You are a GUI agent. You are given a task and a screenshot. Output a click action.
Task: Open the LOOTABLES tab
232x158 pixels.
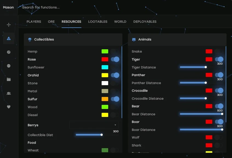click(98, 22)
